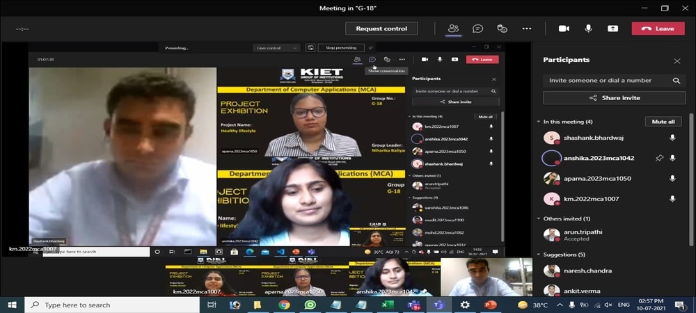The height and width of the screenshot is (313, 696).
Task: Toggle the camera on or off
Action: pos(564,29)
